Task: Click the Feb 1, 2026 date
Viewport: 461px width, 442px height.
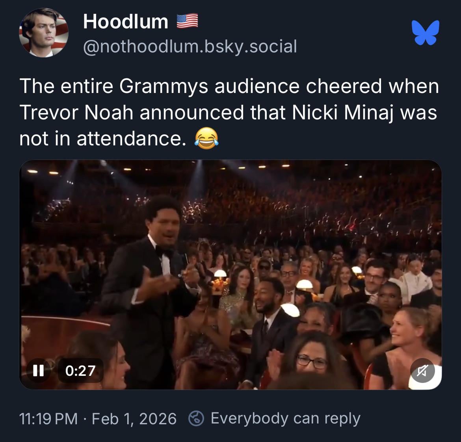Action: pos(134,418)
